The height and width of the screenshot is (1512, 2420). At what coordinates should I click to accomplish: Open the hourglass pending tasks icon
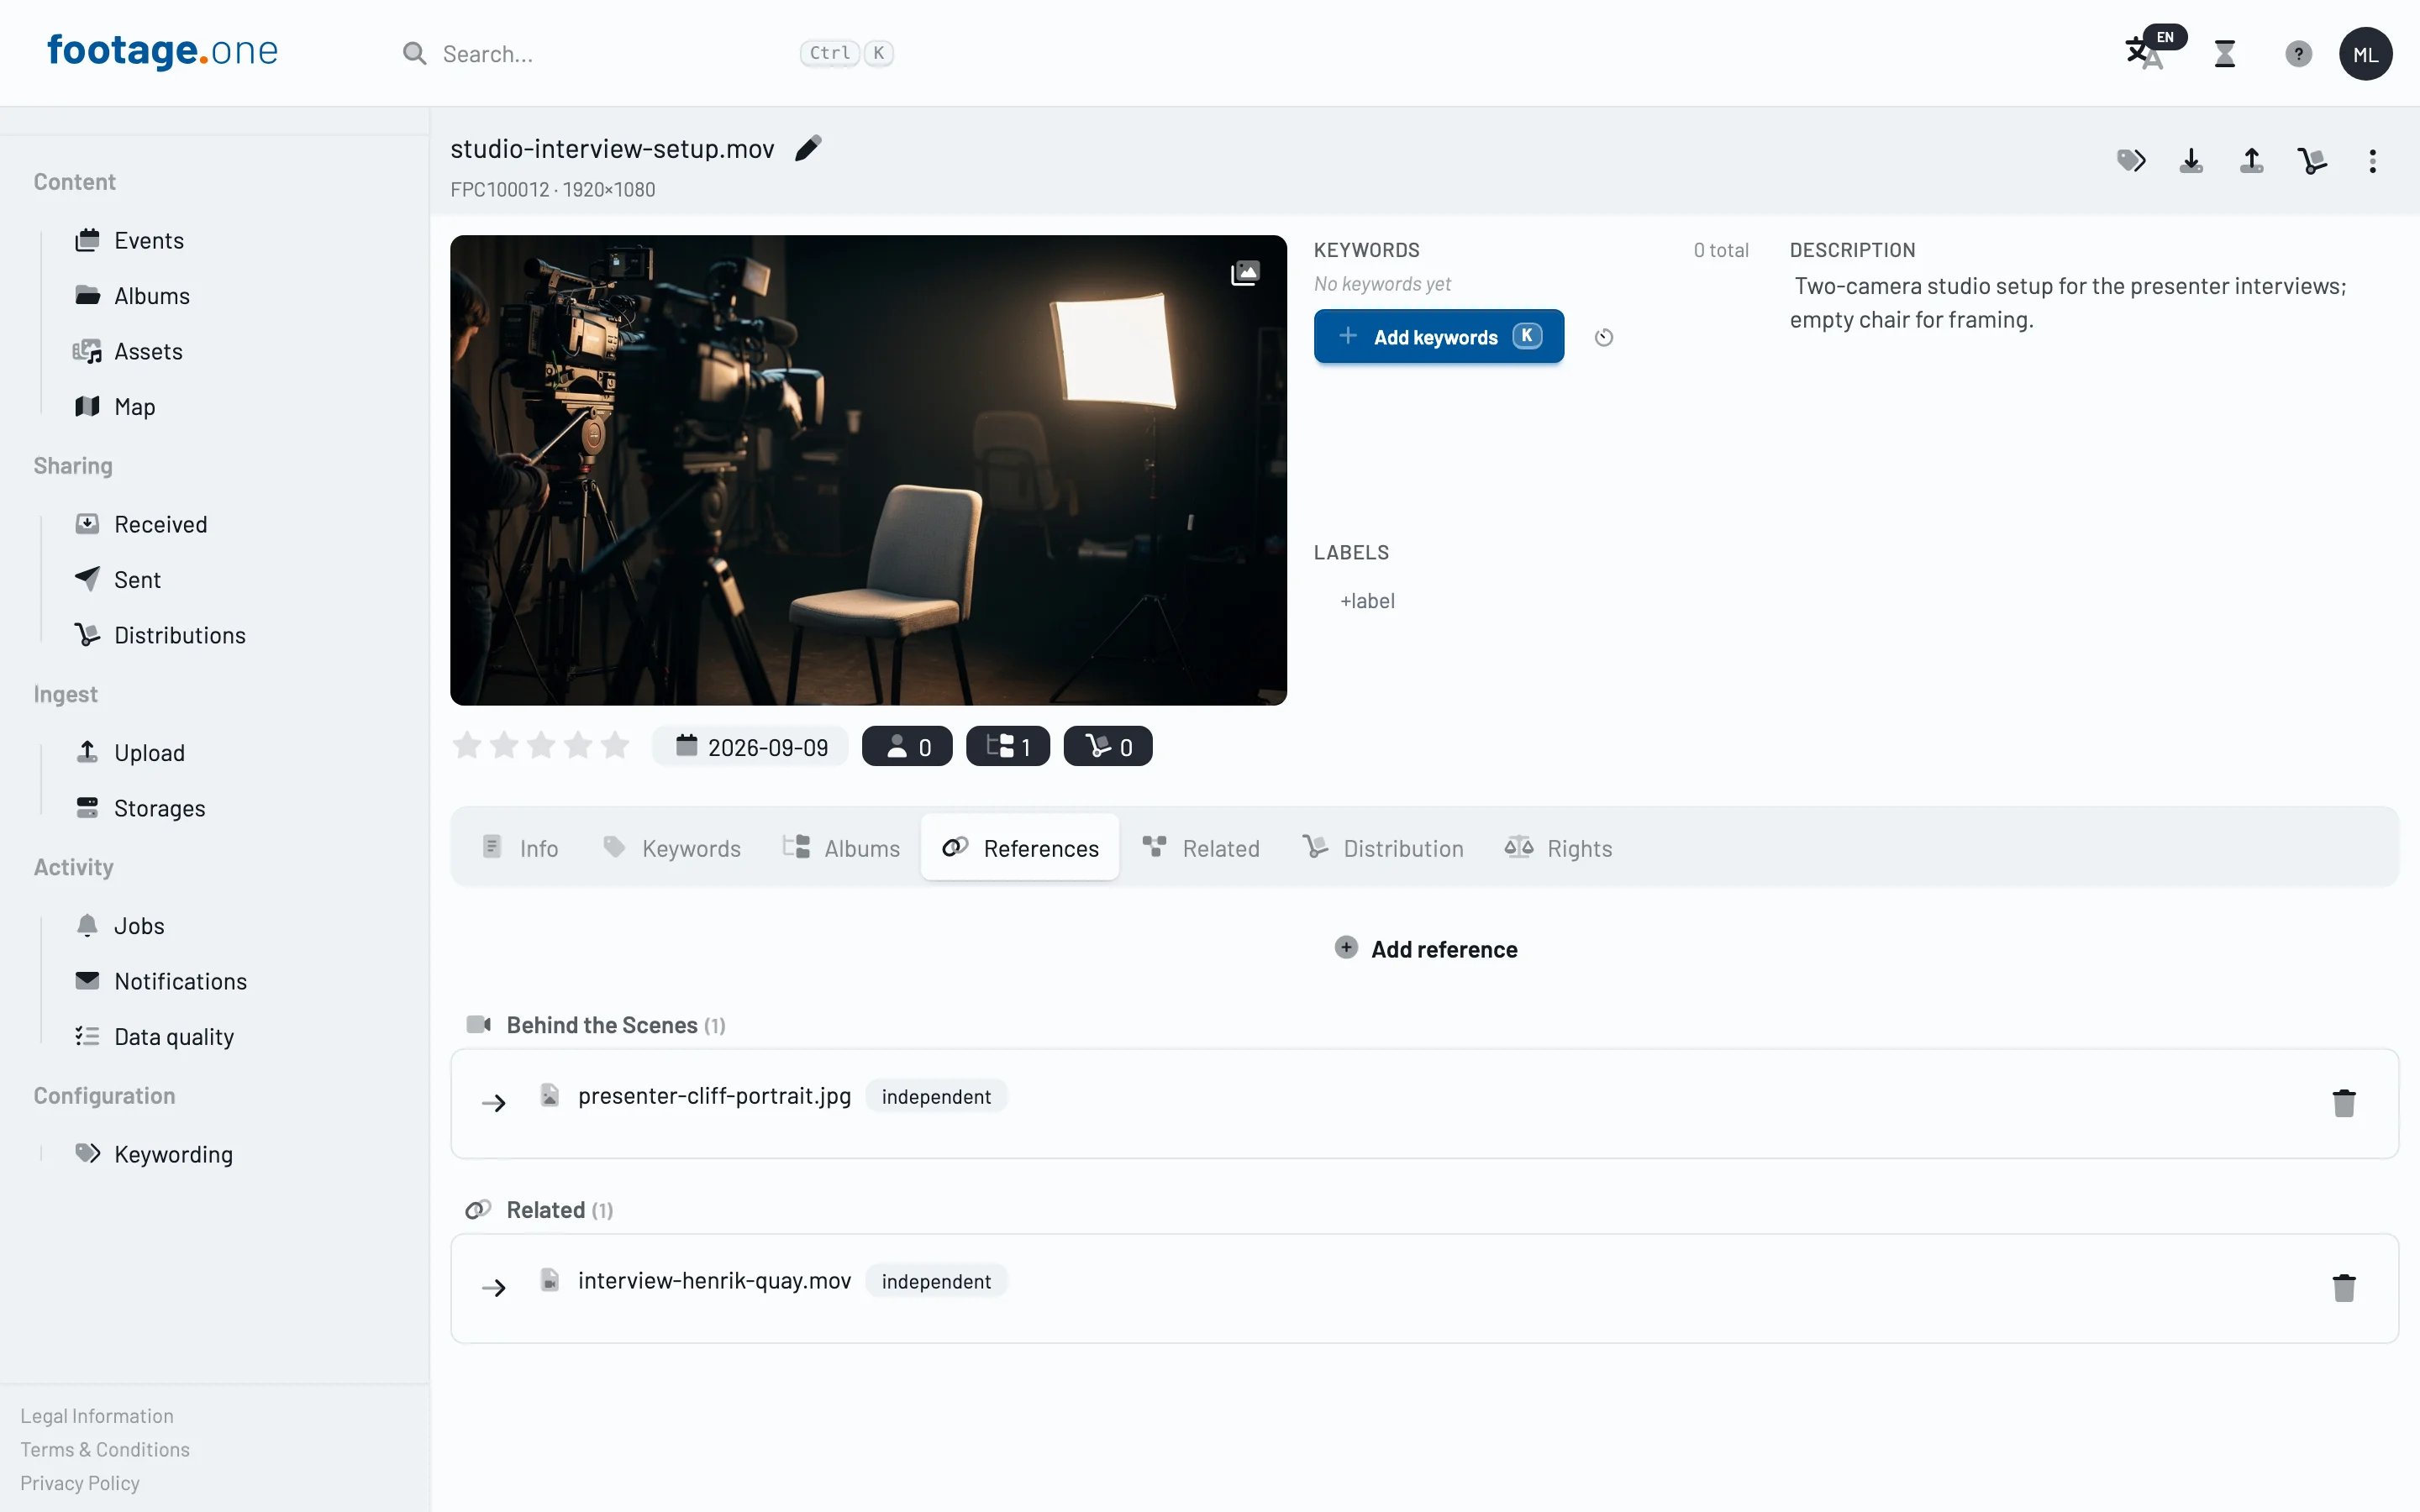tap(2225, 53)
